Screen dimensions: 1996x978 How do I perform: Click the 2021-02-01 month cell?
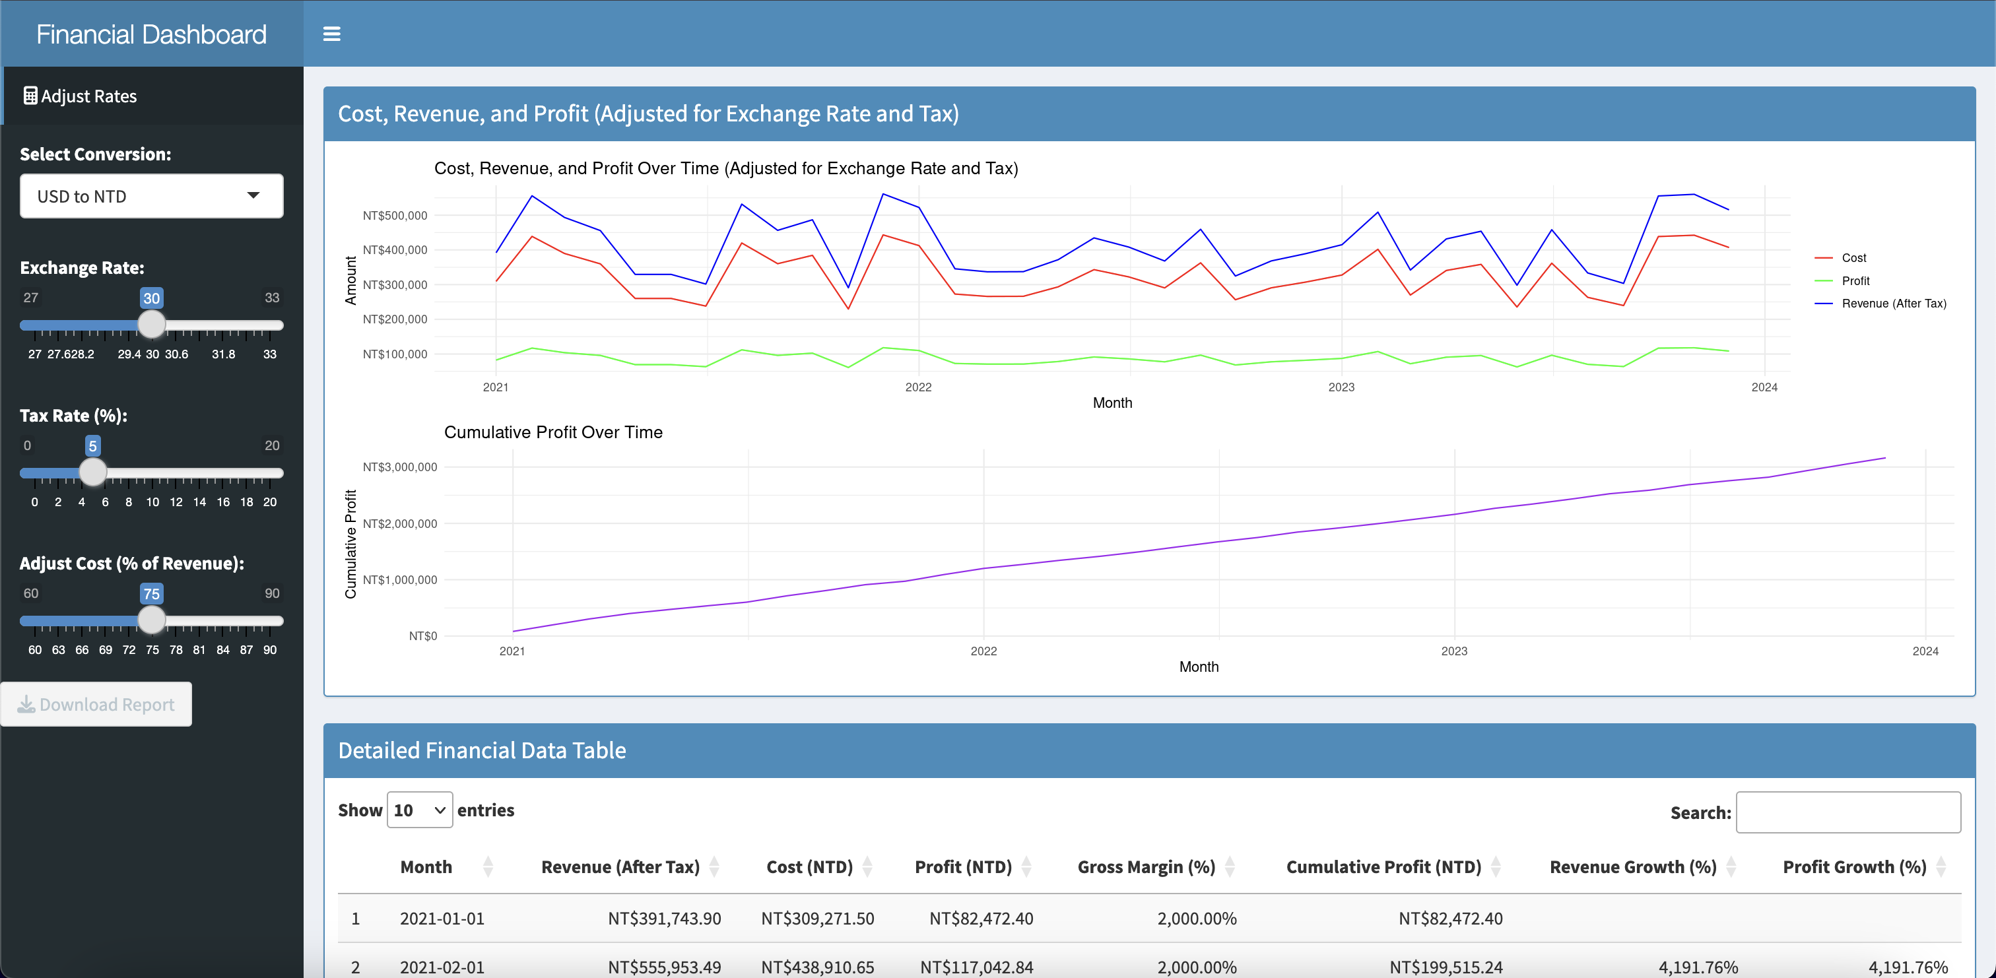point(442,967)
